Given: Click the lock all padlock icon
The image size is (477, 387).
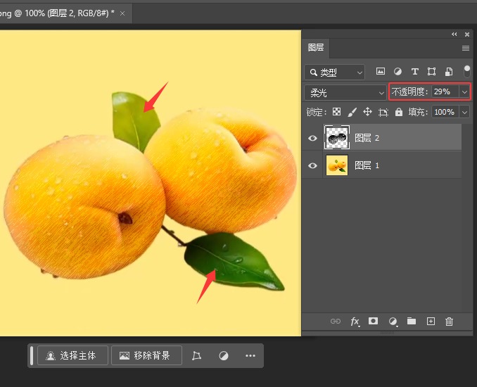Looking at the screenshot, I should [x=399, y=112].
